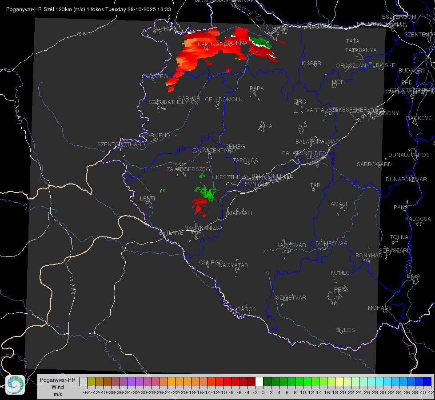Click the TATA label
This screenshot has height=400, width=435.
[353, 41]
